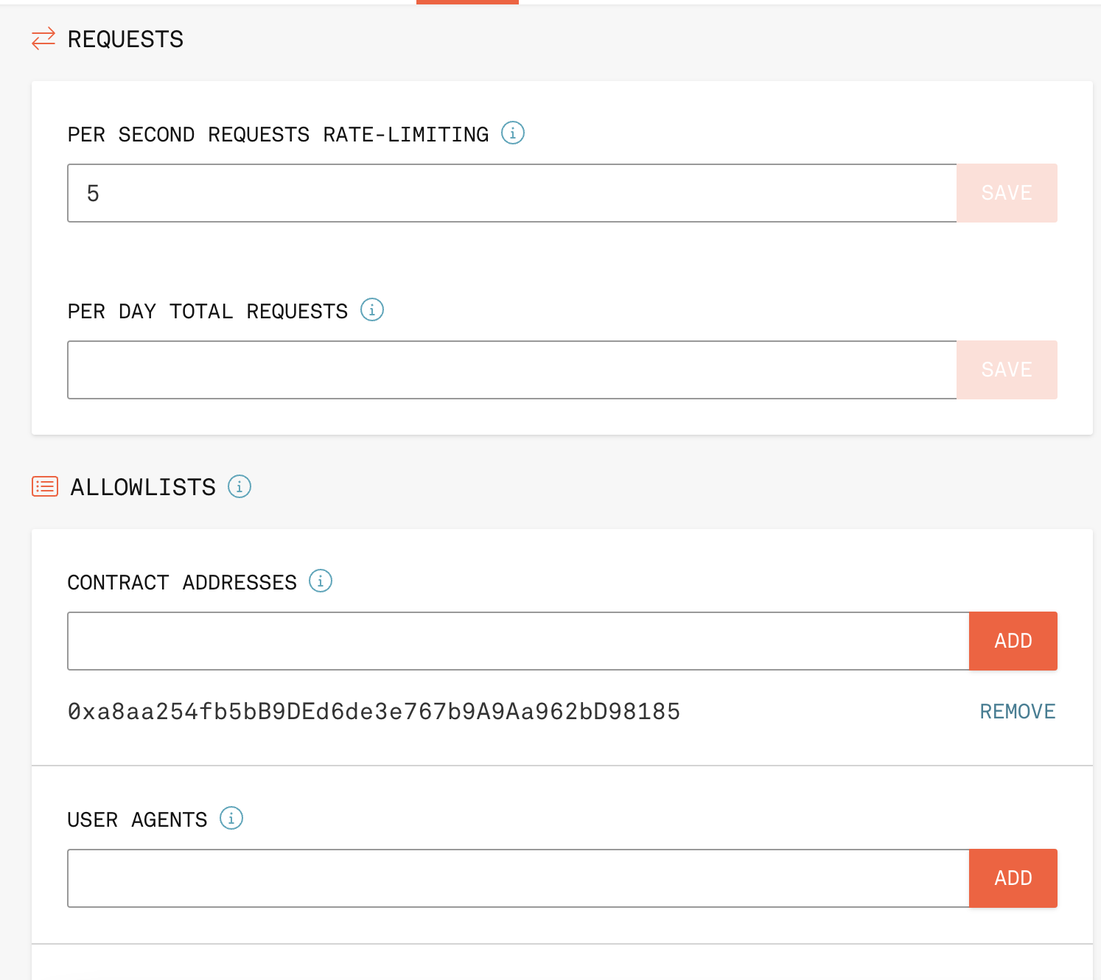The height and width of the screenshot is (980, 1101).
Task: Click the ALLOWLISTS section heading
Action: pos(143,487)
